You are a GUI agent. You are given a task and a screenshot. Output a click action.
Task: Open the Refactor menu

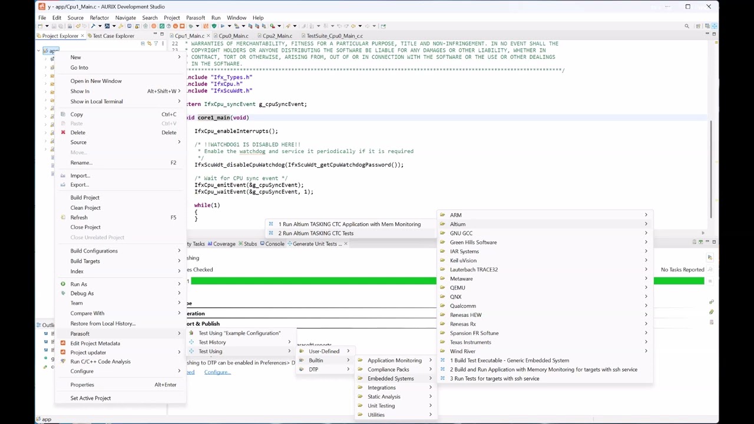99,18
